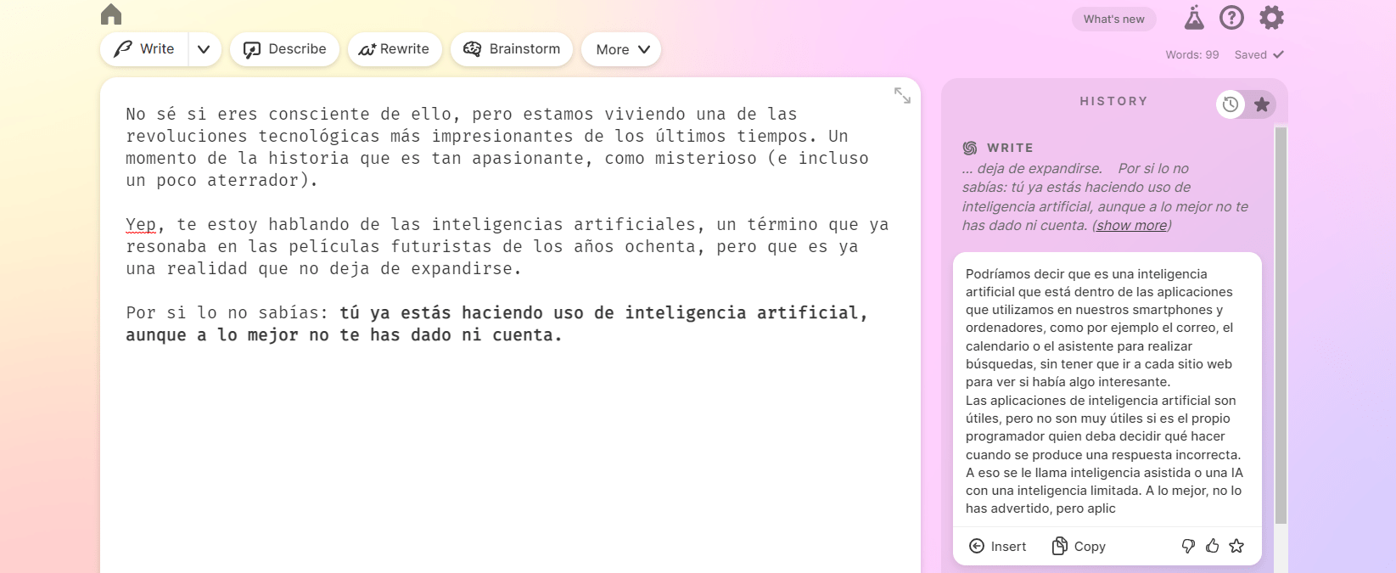The height and width of the screenshot is (573, 1396).
Task: Click the Rewrite sparkle pen icon
Action: pyautogui.click(x=367, y=49)
